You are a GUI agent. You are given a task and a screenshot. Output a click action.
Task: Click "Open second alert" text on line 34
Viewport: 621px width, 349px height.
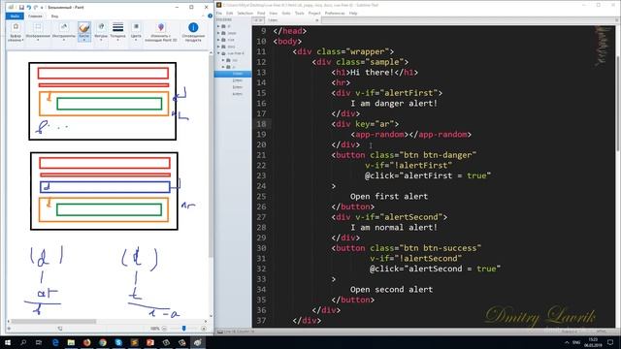[391, 289]
